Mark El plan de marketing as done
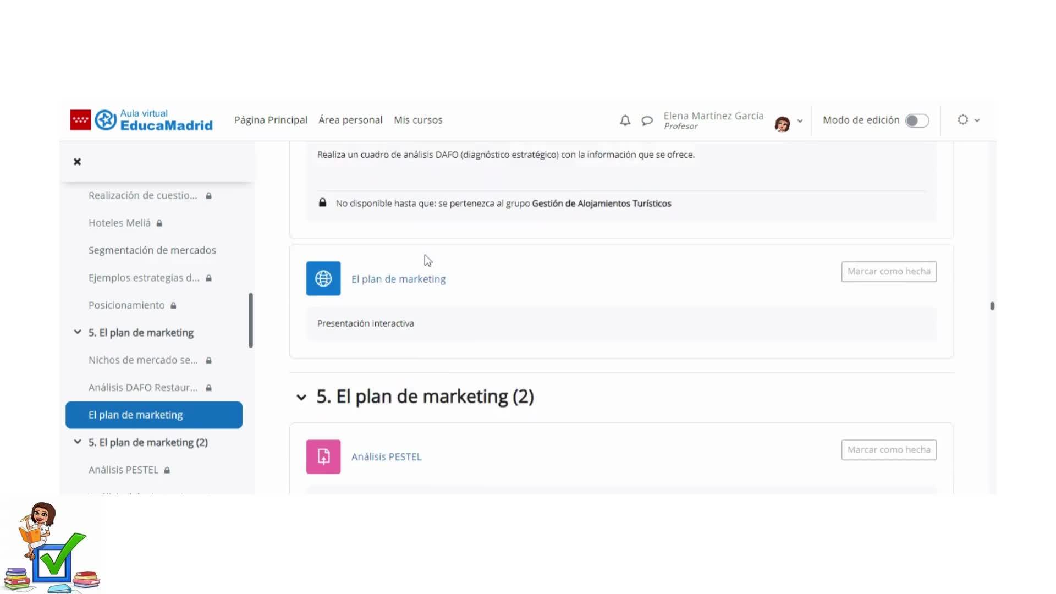This screenshot has height=594, width=1056. point(889,272)
